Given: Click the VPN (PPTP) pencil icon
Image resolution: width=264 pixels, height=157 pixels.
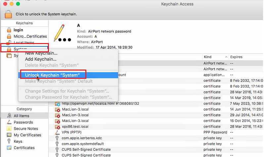Looking at the screenshot, I should pyautogui.click(x=57, y=132).
